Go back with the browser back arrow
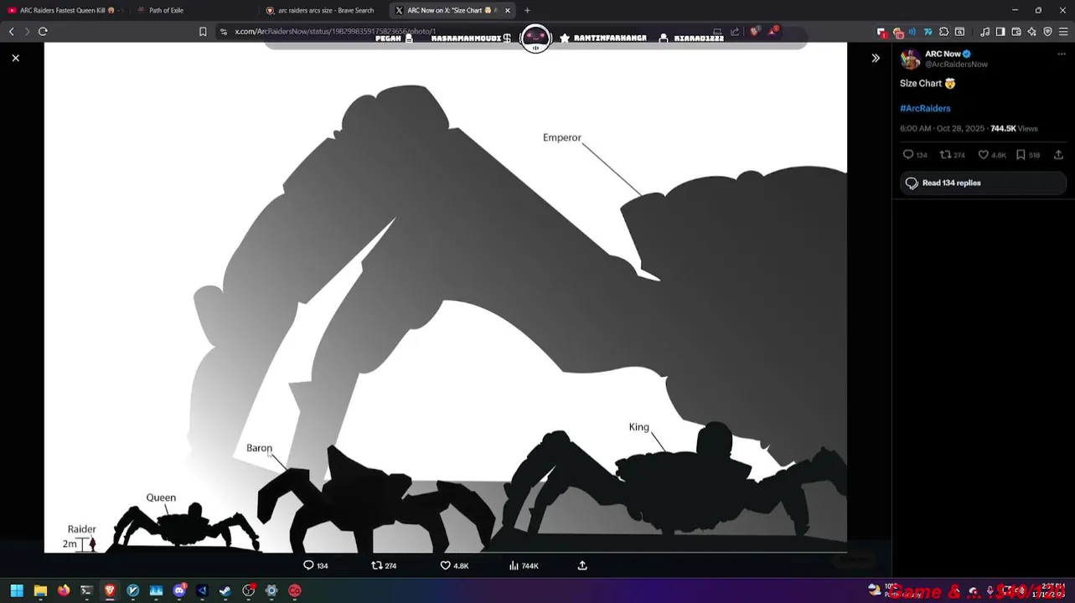1075x603 pixels. pyautogui.click(x=12, y=32)
